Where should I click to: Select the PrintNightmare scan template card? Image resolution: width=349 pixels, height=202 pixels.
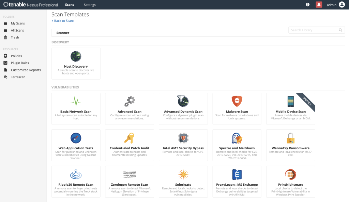point(290,182)
